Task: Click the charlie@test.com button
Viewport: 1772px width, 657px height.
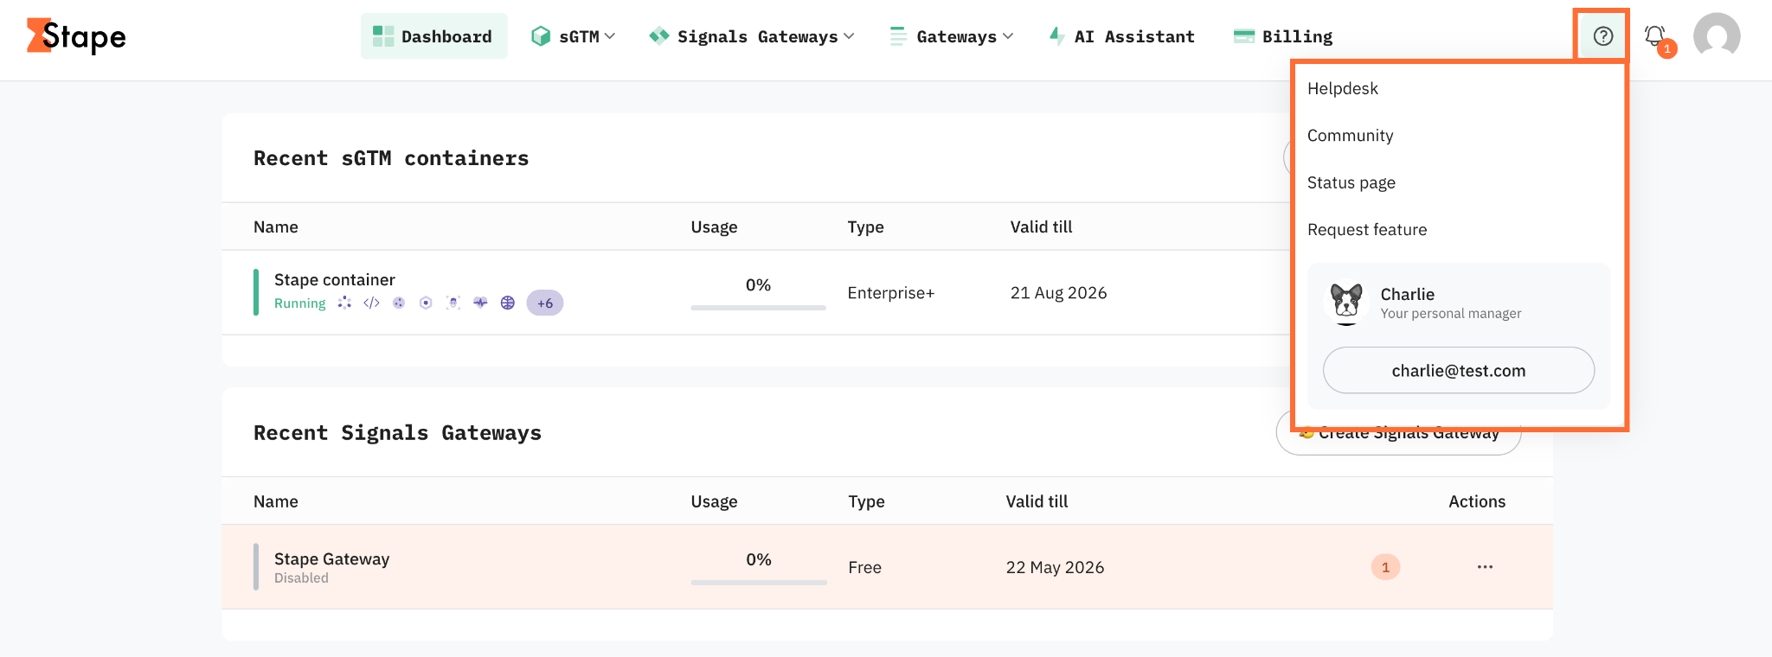Action: click(x=1459, y=371)
